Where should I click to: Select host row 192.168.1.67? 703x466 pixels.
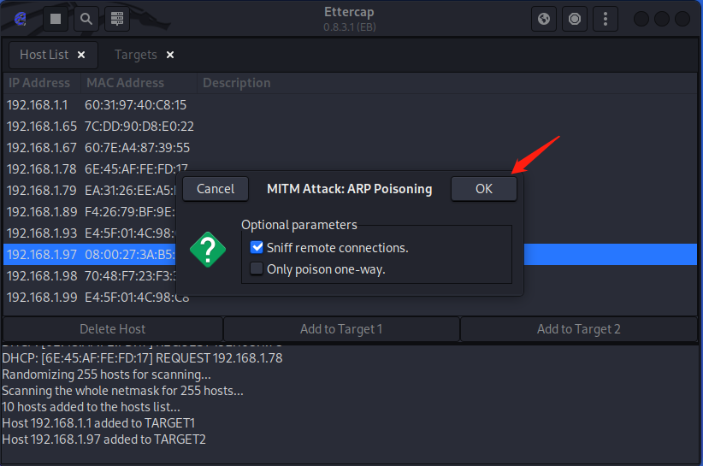[x=350, y=148]
